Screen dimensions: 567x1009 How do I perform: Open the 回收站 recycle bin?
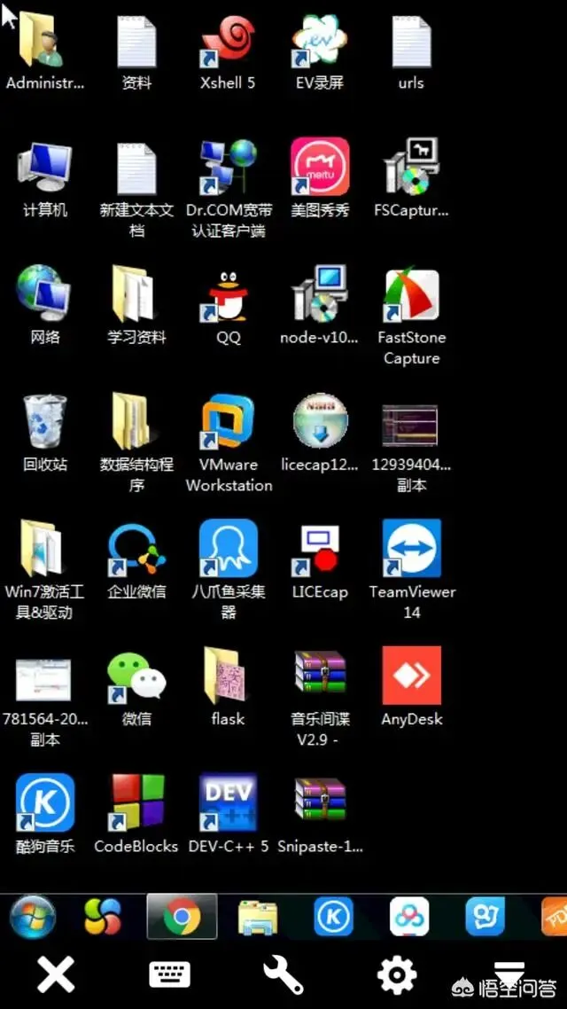pyautogui.click(x=45, y=421)
